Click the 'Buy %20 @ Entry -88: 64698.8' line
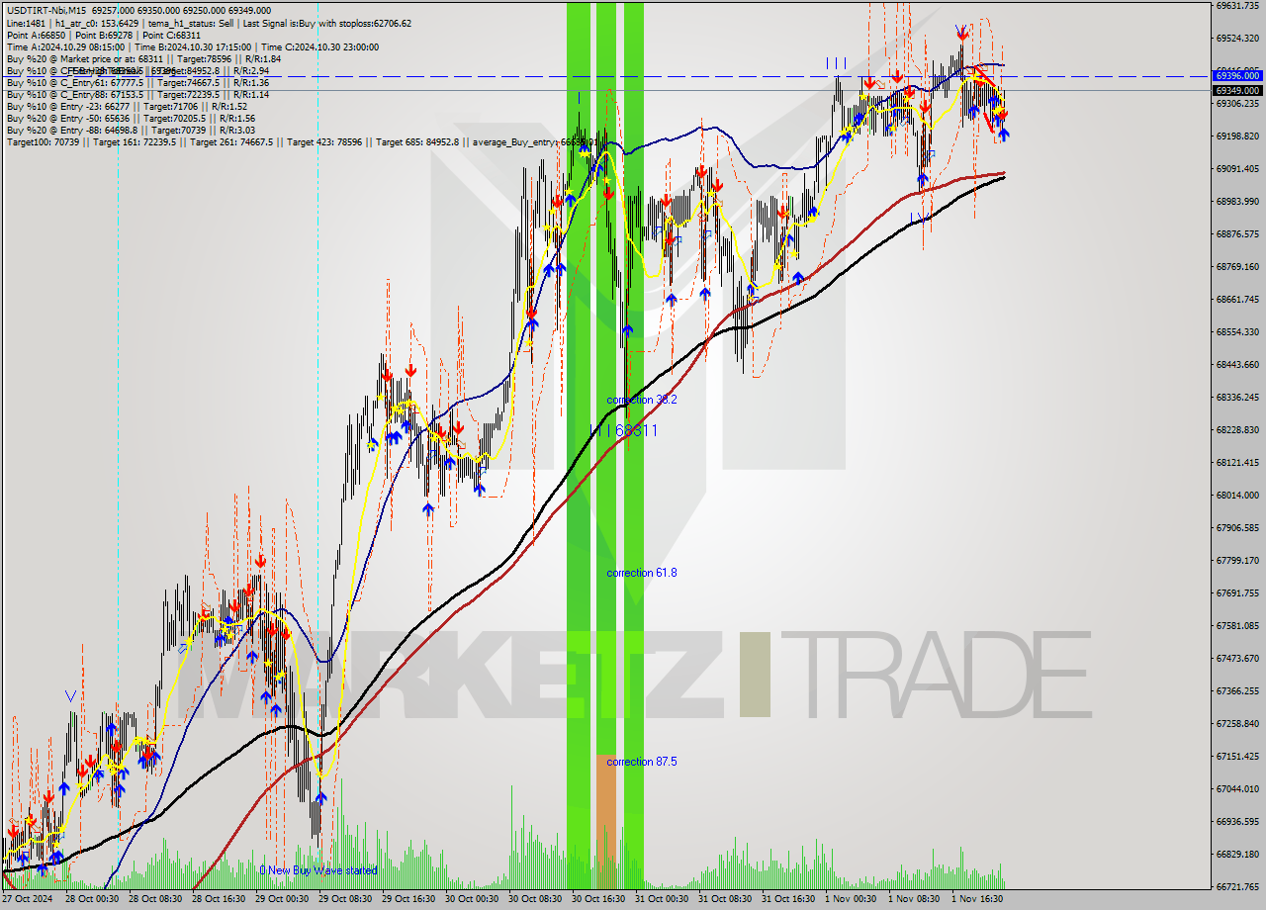Screen dimensions: 1266x910 click(x=131, y=131)
